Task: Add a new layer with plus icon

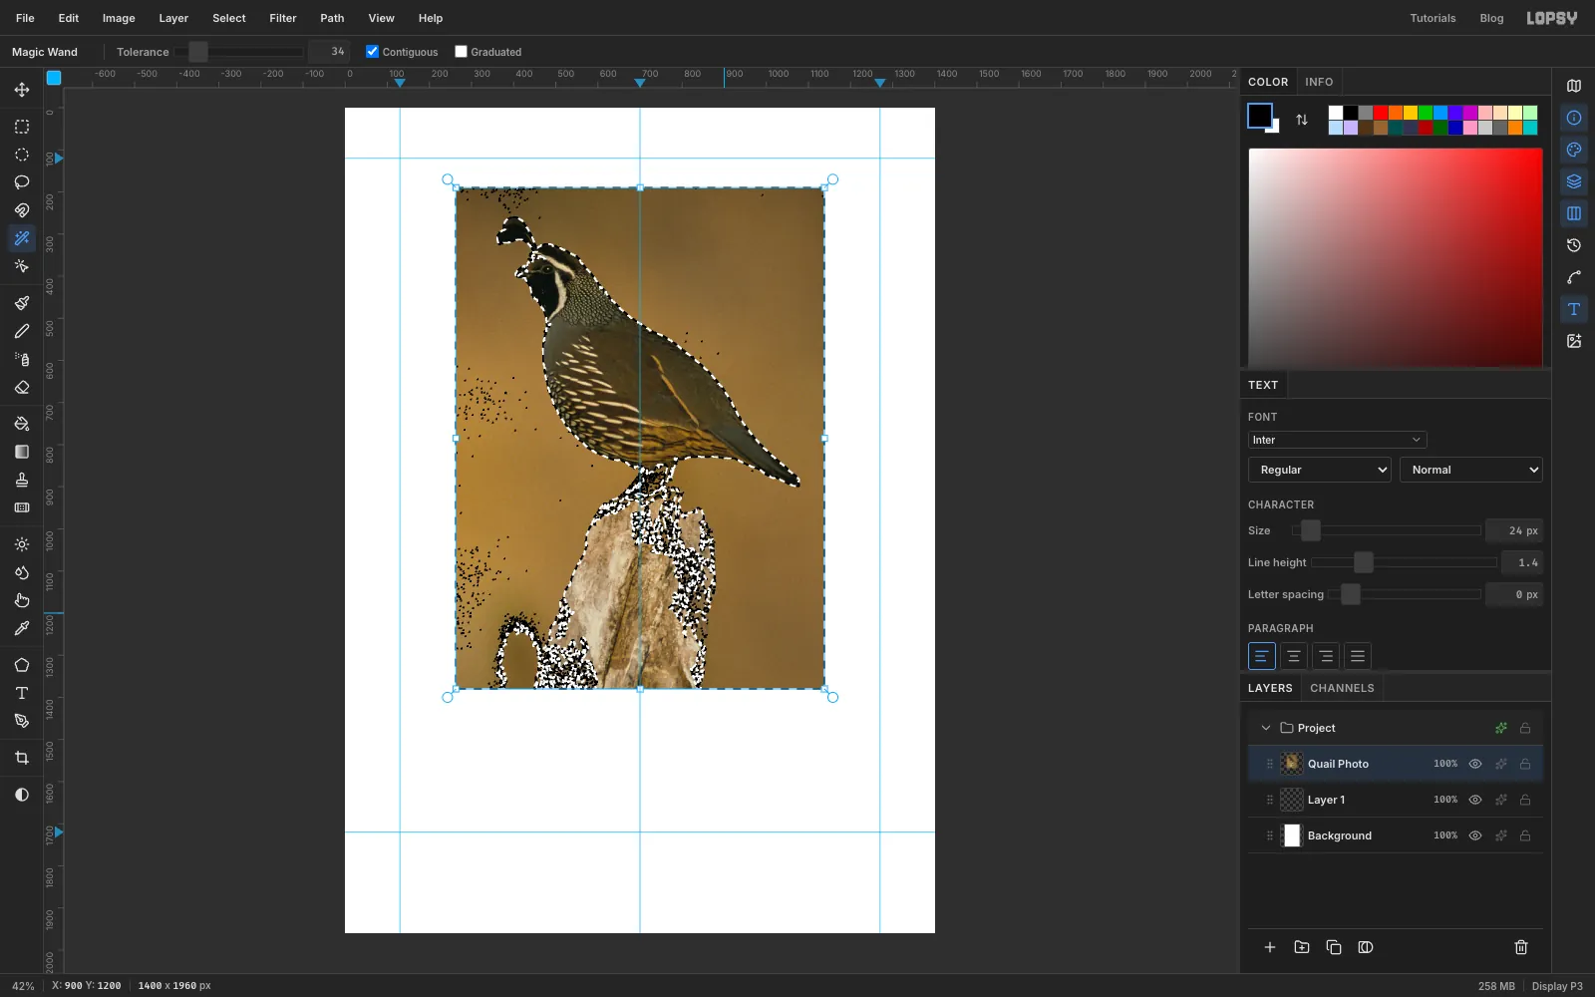Action: coord(1270,947)
